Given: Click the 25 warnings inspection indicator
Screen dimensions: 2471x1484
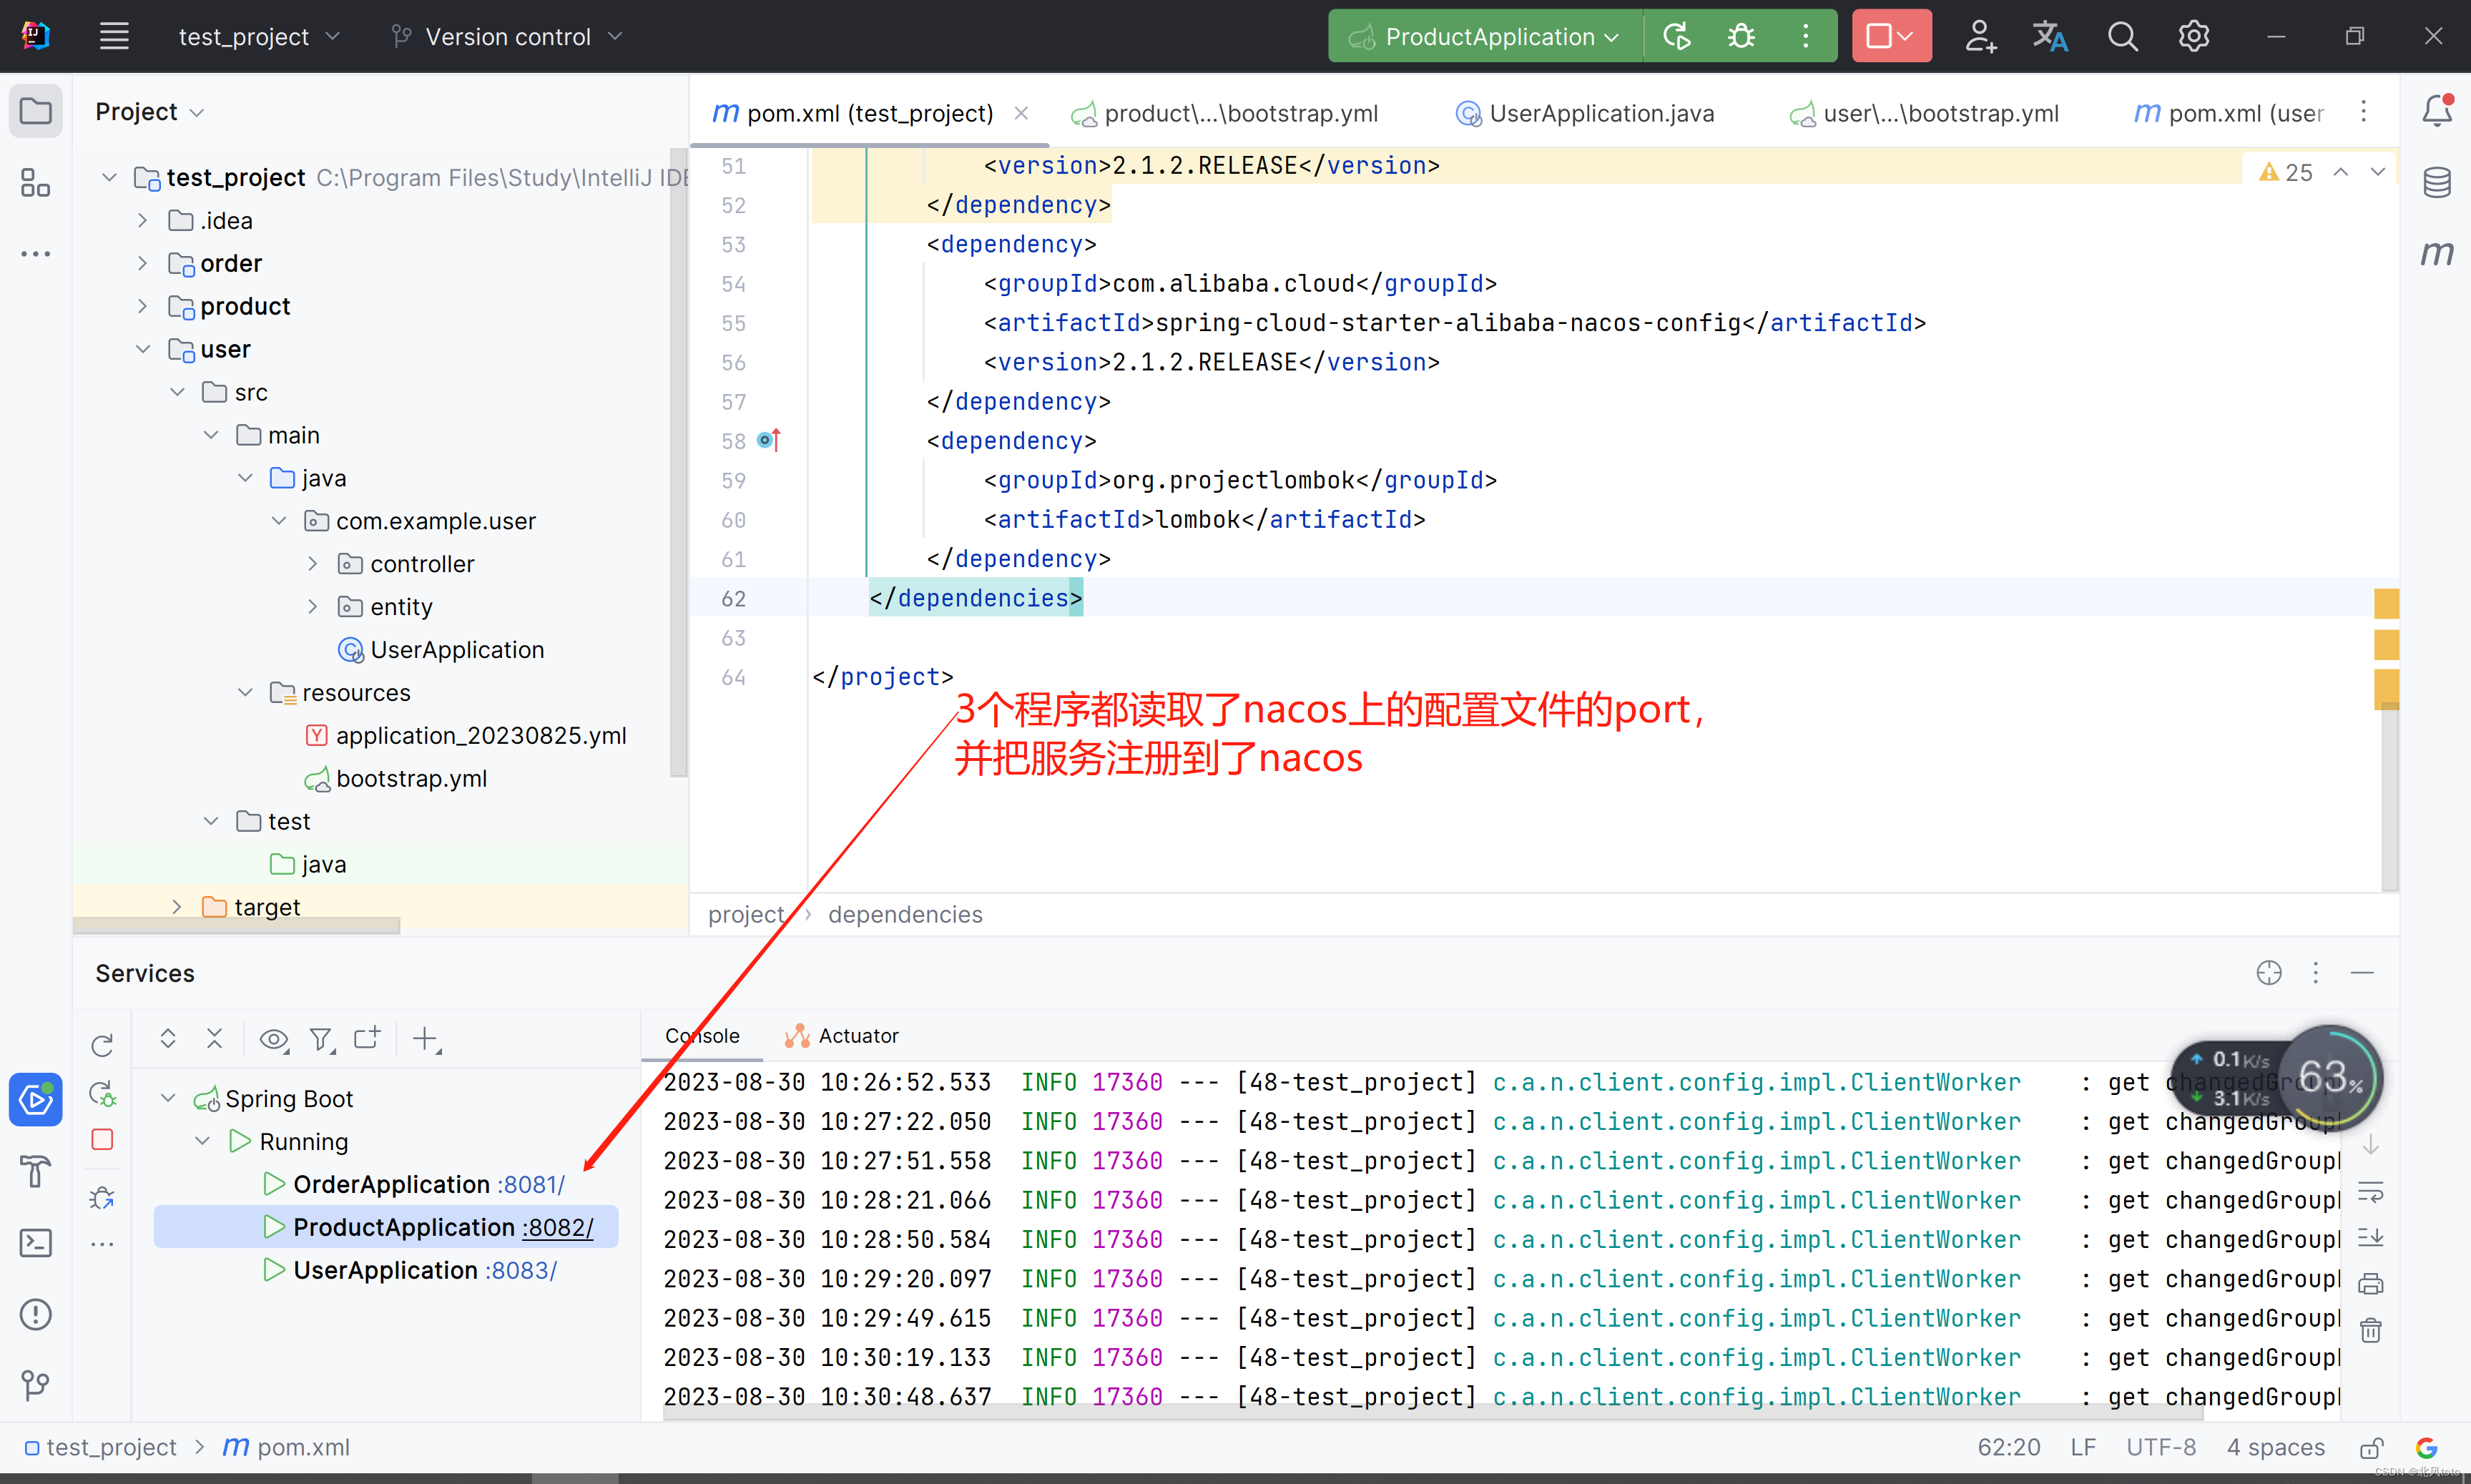Looking at the screenshot, I should coord(2286,172).
